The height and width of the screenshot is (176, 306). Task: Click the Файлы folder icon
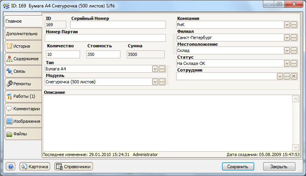click(x=9, y=134)
